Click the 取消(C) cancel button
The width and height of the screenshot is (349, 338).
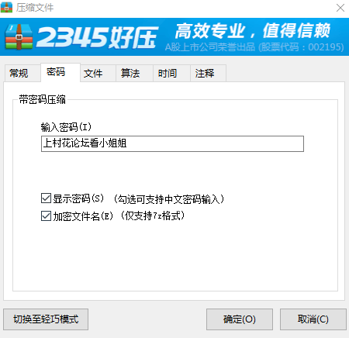point(313,319)
